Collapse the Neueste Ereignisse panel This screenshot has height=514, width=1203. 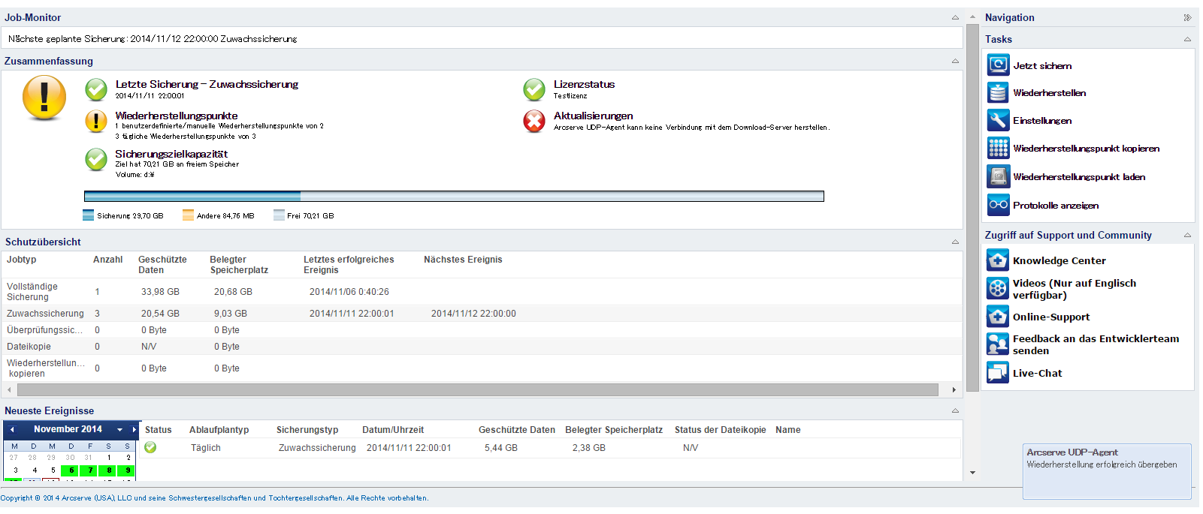pyautogui.click(x=955, y=410)
